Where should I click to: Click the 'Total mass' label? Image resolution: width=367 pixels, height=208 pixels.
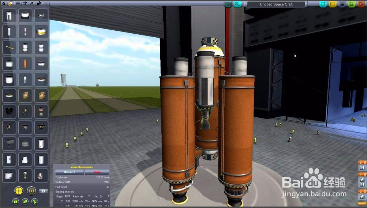[x=61, y=177]
